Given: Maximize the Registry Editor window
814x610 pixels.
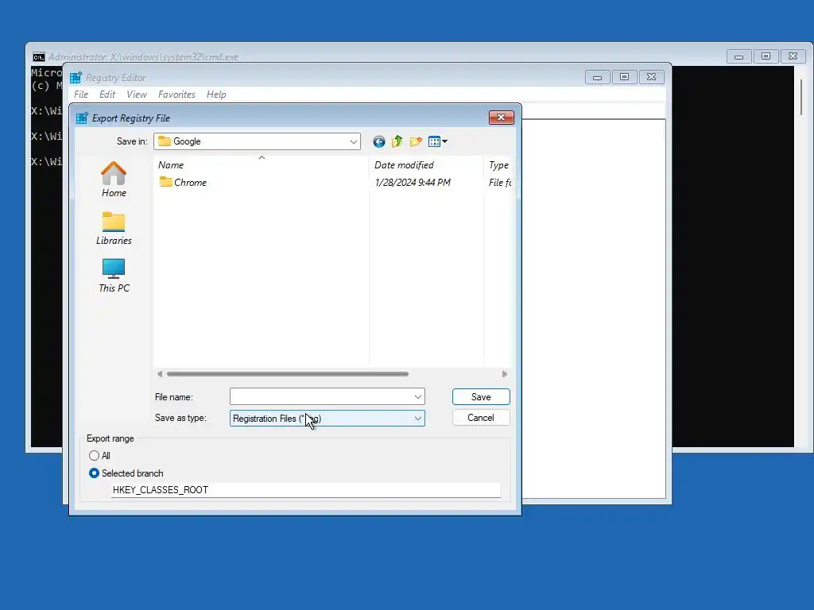Looking at the screenshot, I should coord(625,77).
